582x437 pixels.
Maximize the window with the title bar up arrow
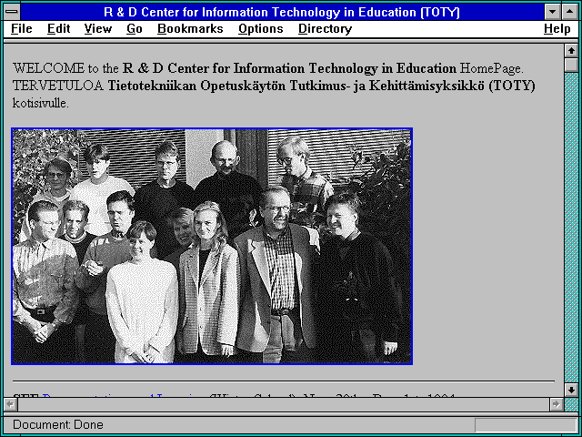point(570,12)
